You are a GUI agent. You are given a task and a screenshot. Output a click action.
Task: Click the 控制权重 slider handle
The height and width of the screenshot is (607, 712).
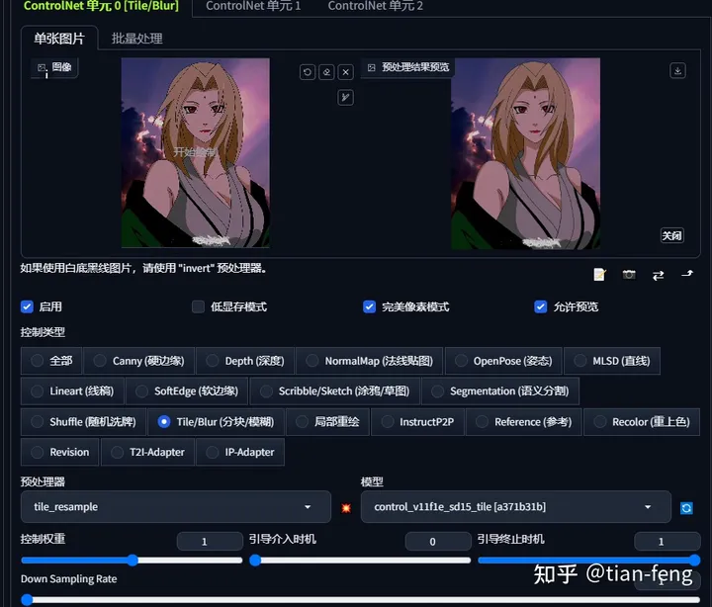[133, 561]
